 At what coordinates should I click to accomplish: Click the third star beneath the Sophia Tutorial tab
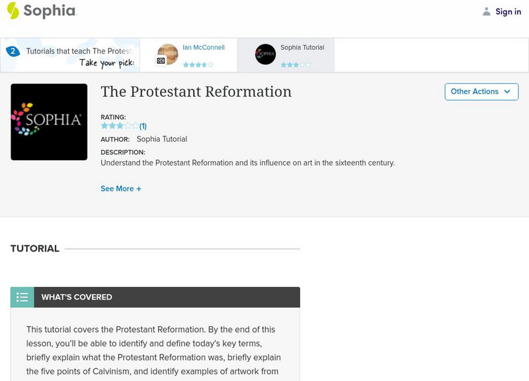296,64
